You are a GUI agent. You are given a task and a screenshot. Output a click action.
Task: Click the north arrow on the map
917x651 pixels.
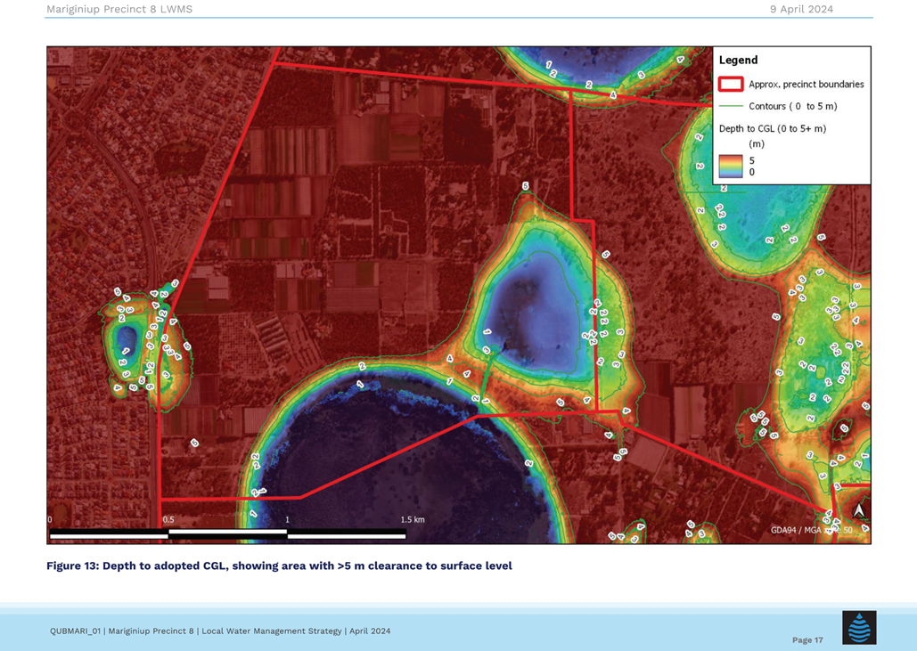tap(858, 511)
